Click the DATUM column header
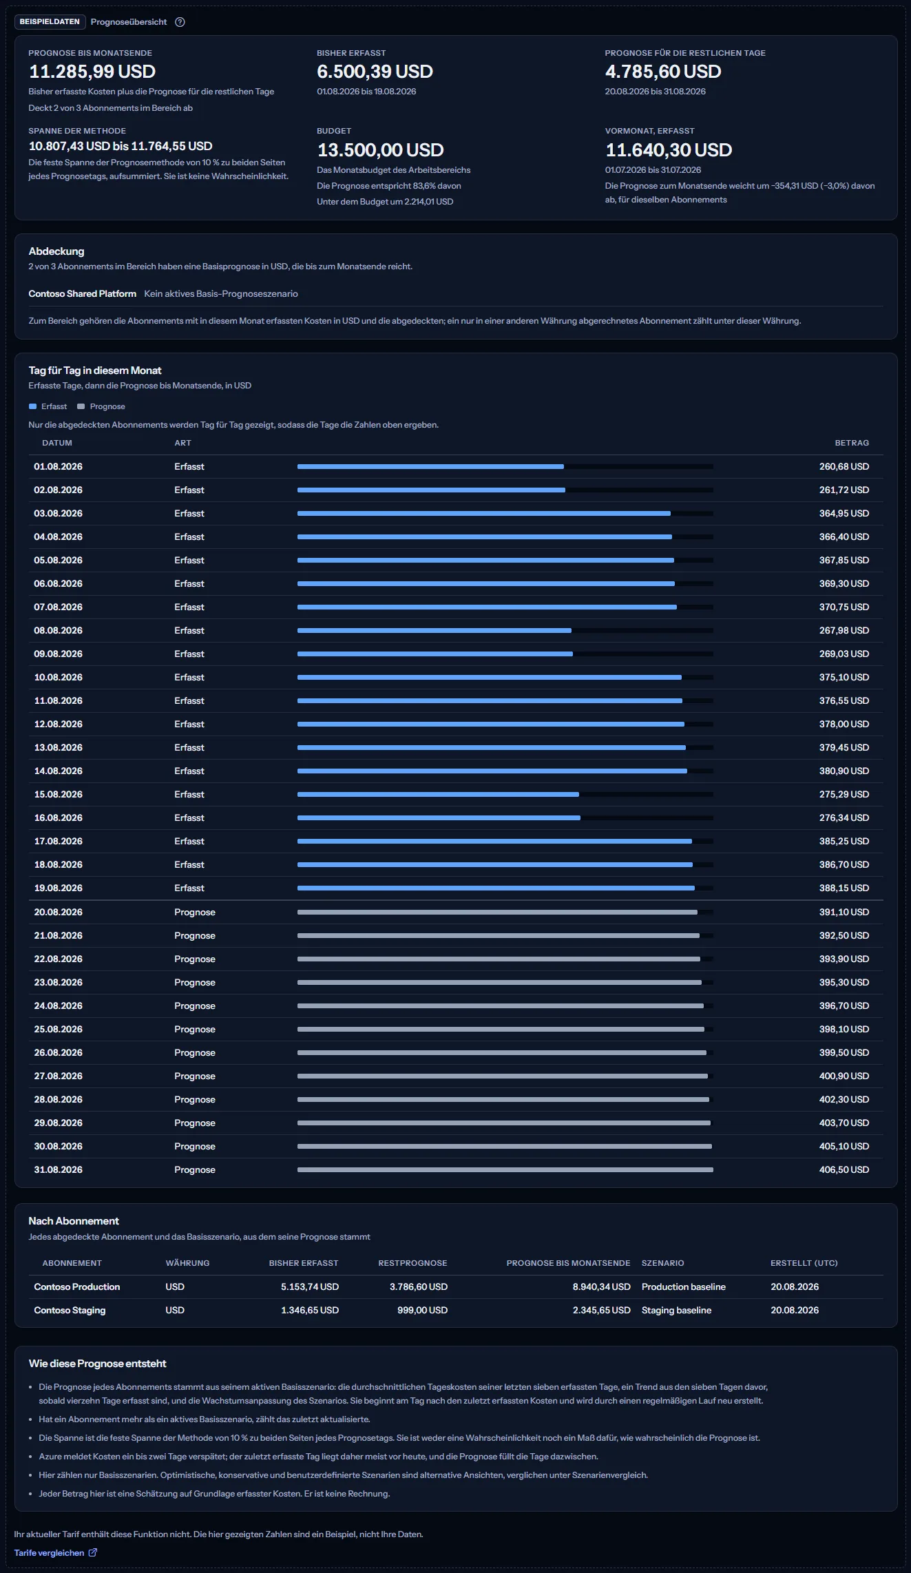This screenshot has width=911, height=1573. click(x=57, y=443)
